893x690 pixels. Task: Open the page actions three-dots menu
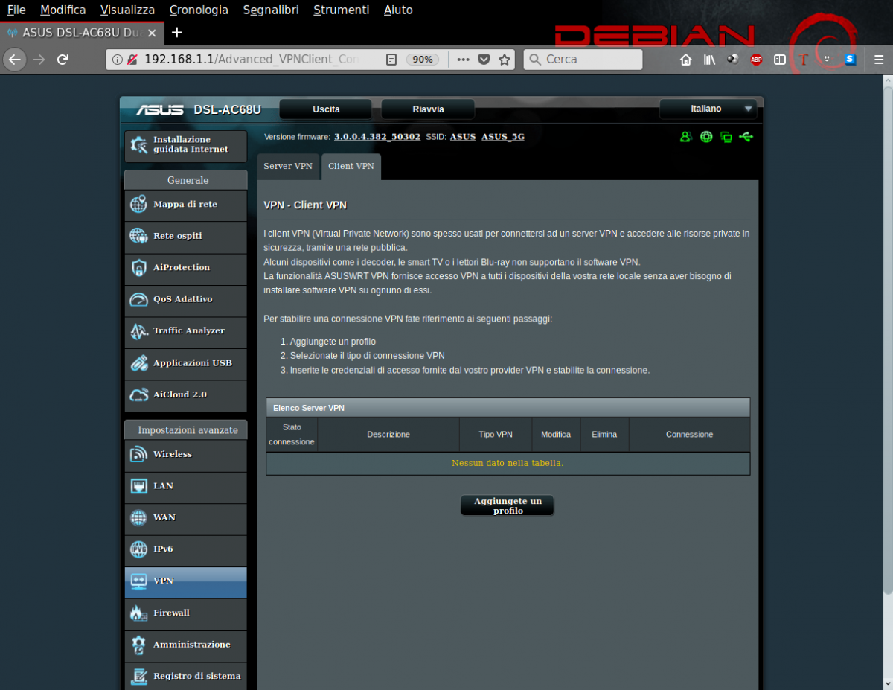(463, 60)
